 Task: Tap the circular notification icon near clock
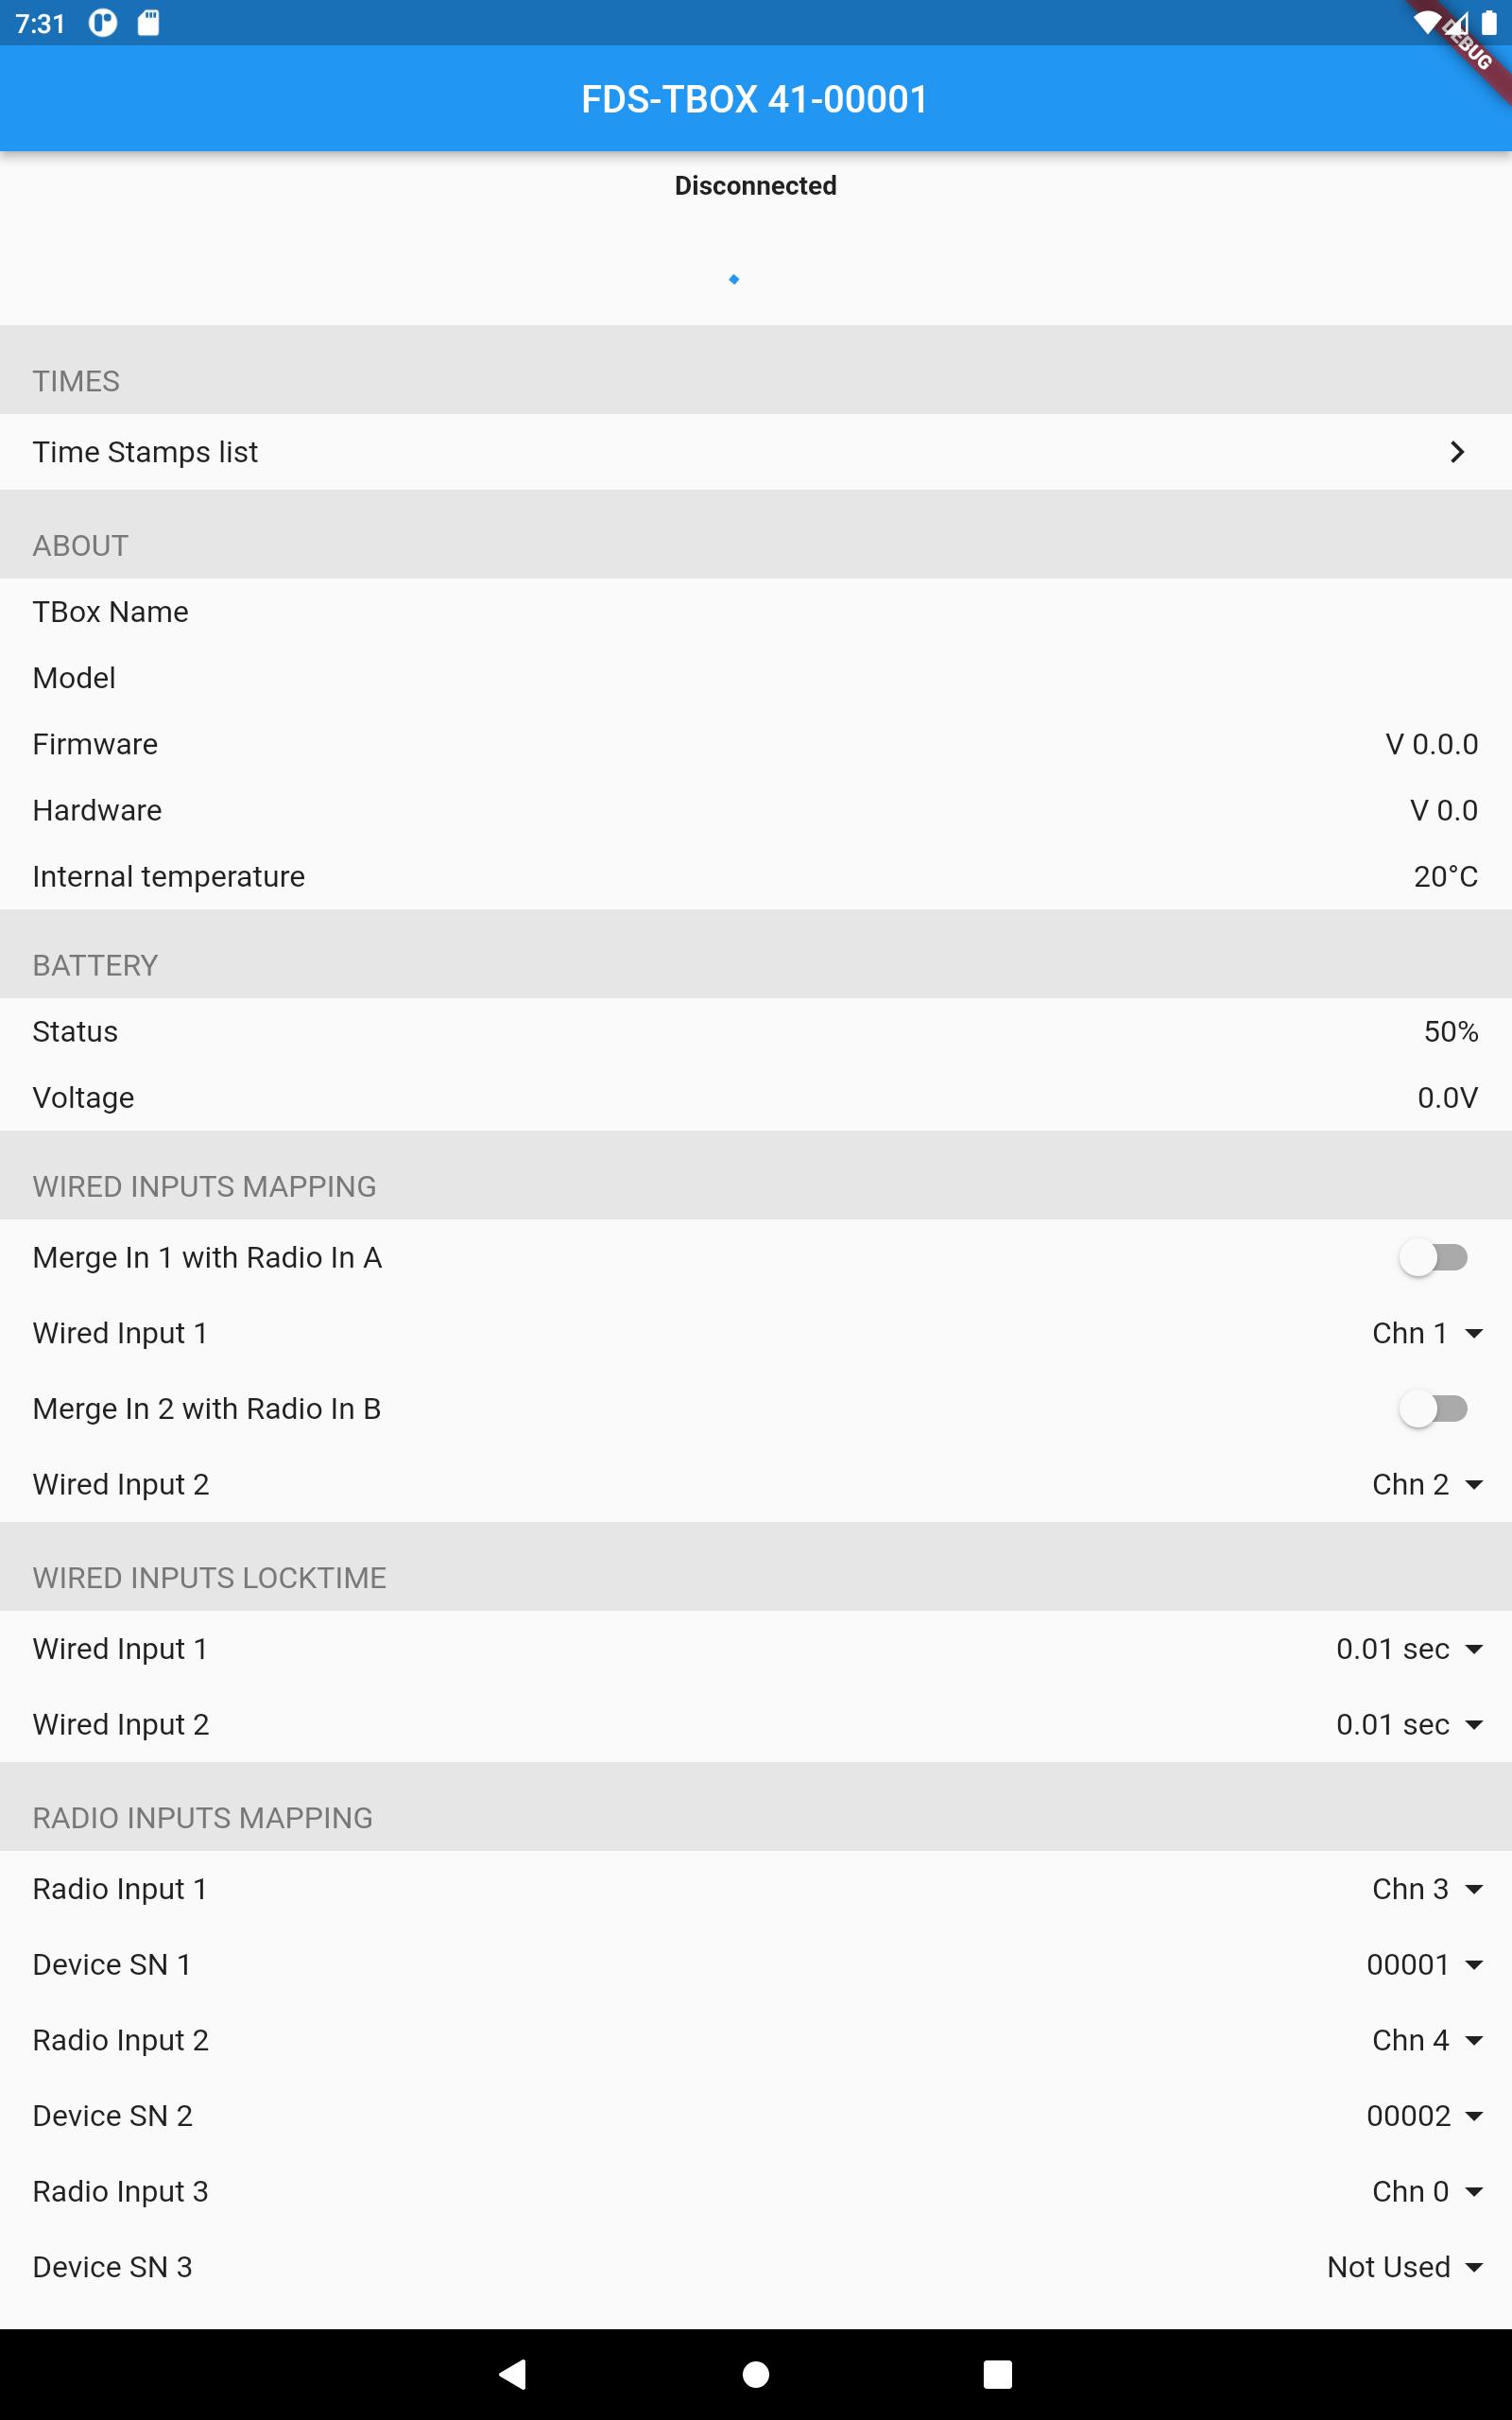tap(103, 23)
